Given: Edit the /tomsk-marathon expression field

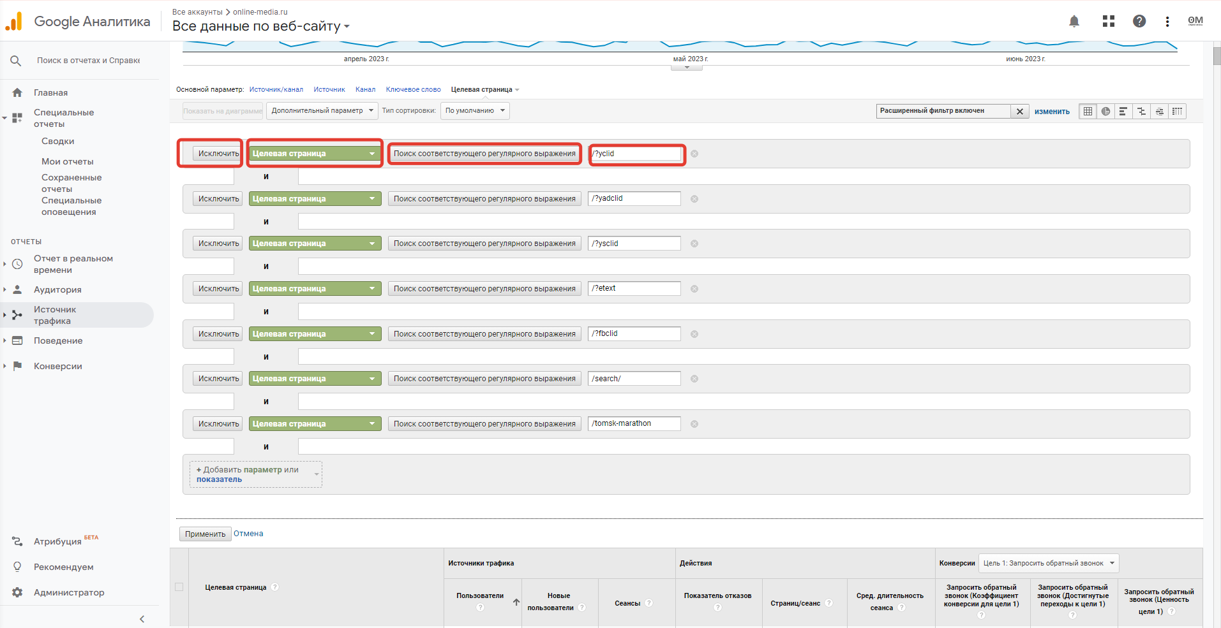Looking at the screenshot, I should [x=634, y=424].
